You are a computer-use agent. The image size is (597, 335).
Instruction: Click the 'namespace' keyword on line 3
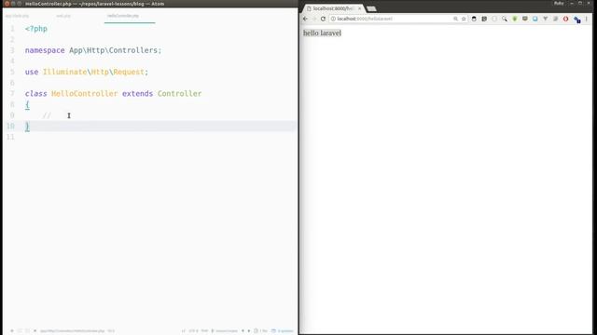pos(45,50)
